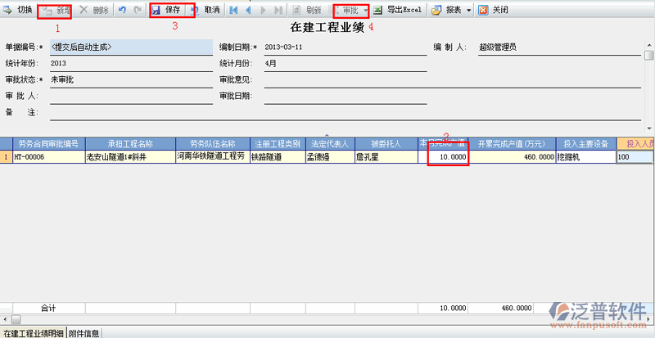Select the 在建工程业绩明细 tab

(x=32, y=333)
